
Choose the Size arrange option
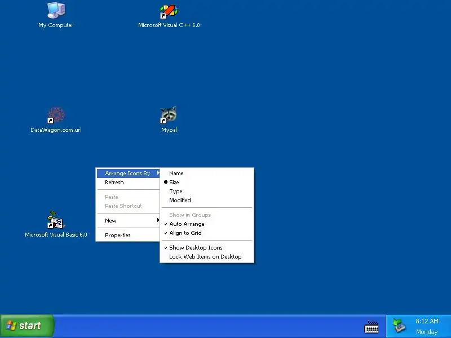pos(207,182)
